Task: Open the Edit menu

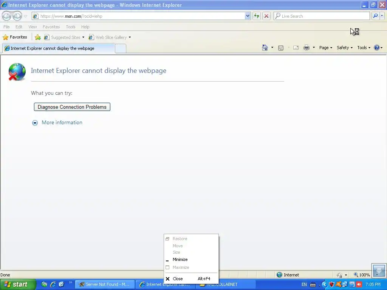Action: click(x=19, y=27)
